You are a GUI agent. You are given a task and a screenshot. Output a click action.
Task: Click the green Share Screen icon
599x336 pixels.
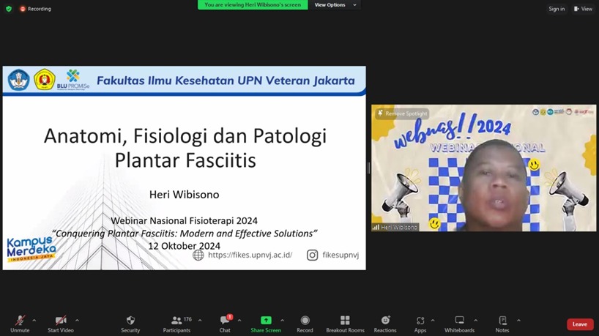(x=266, y=321)
